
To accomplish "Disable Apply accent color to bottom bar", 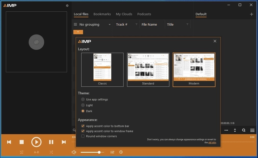I will point(83,126).
